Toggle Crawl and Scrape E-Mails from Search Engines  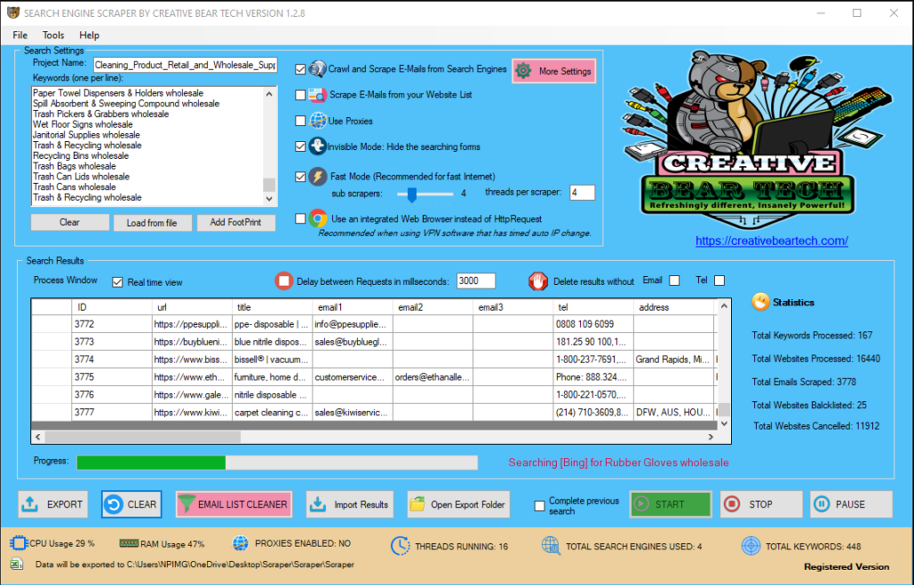pyautogui.click(x=301, y=70)
